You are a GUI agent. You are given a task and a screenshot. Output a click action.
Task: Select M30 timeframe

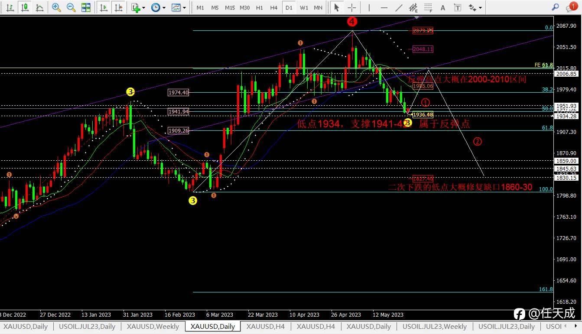245,8
